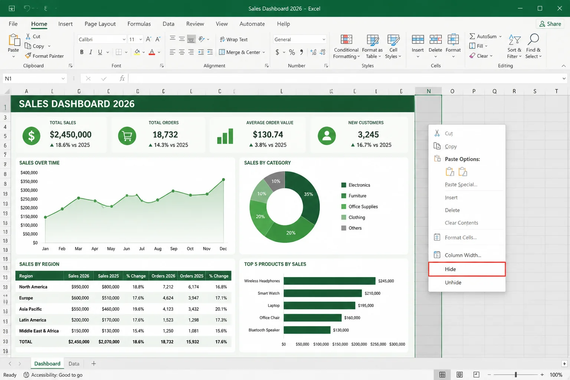This screenshot has height=380, width=570.
Task: Click the Fill Color bucket icon
Action: pyautogui.click(x=137, y=52)
